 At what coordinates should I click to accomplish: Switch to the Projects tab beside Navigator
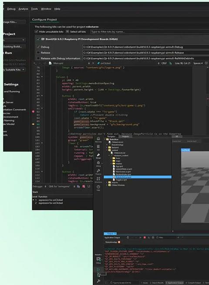[x=125, y=136]
